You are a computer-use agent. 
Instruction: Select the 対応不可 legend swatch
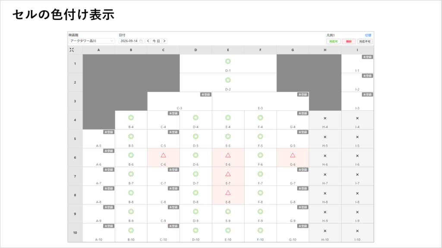(x=365, y=41)
